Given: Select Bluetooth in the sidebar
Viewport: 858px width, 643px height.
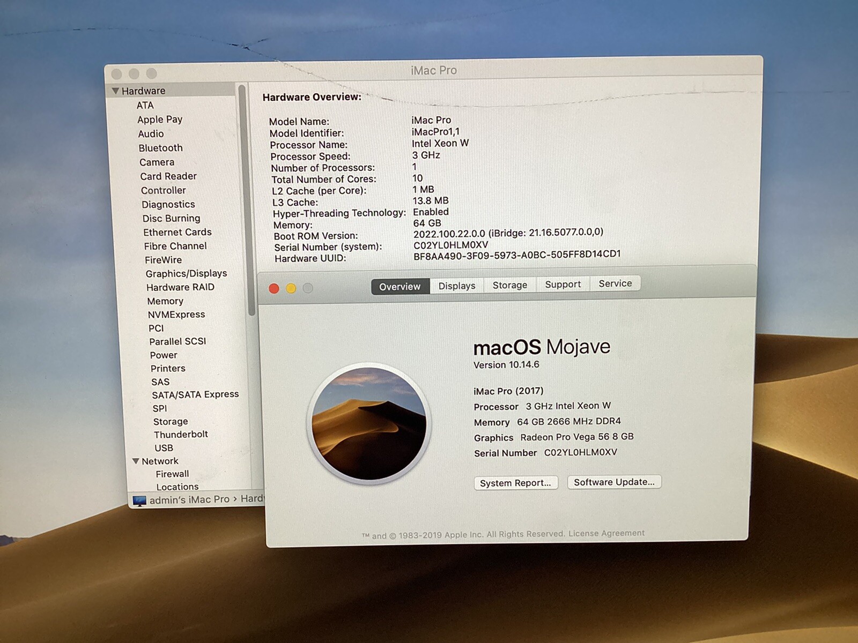Looking at the screenshot, I should (x=161, y=148).
